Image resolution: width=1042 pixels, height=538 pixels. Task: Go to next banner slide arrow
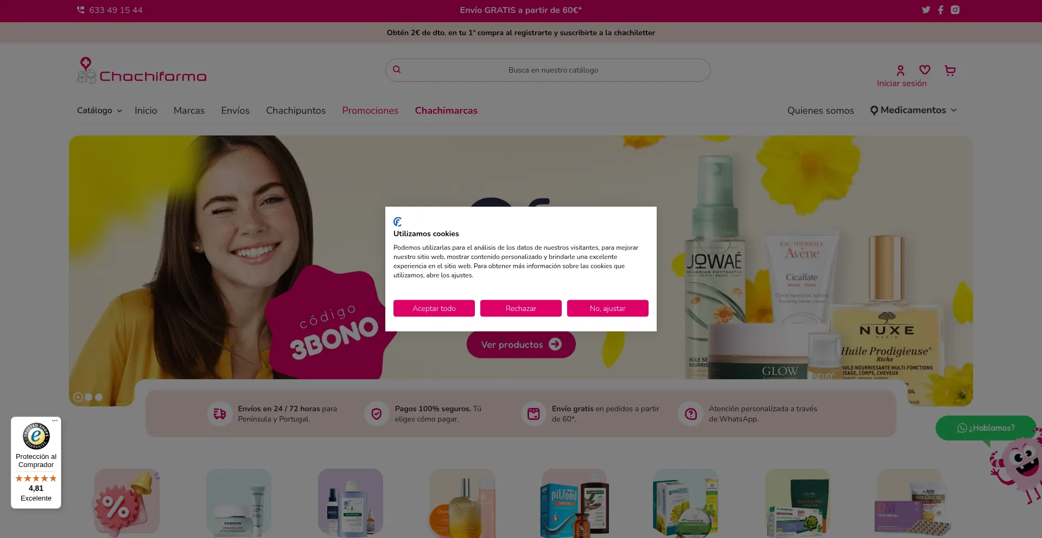(x=963, y=393)
